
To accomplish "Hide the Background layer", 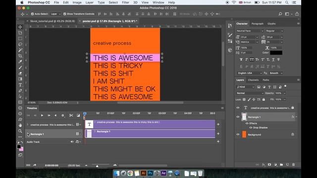I will [x=238, y=134].
